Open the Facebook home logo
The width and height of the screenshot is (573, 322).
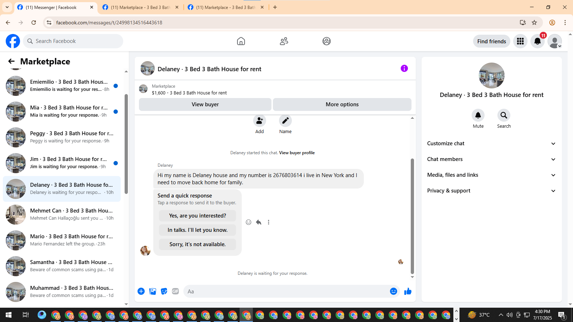(x=13, y=41)
